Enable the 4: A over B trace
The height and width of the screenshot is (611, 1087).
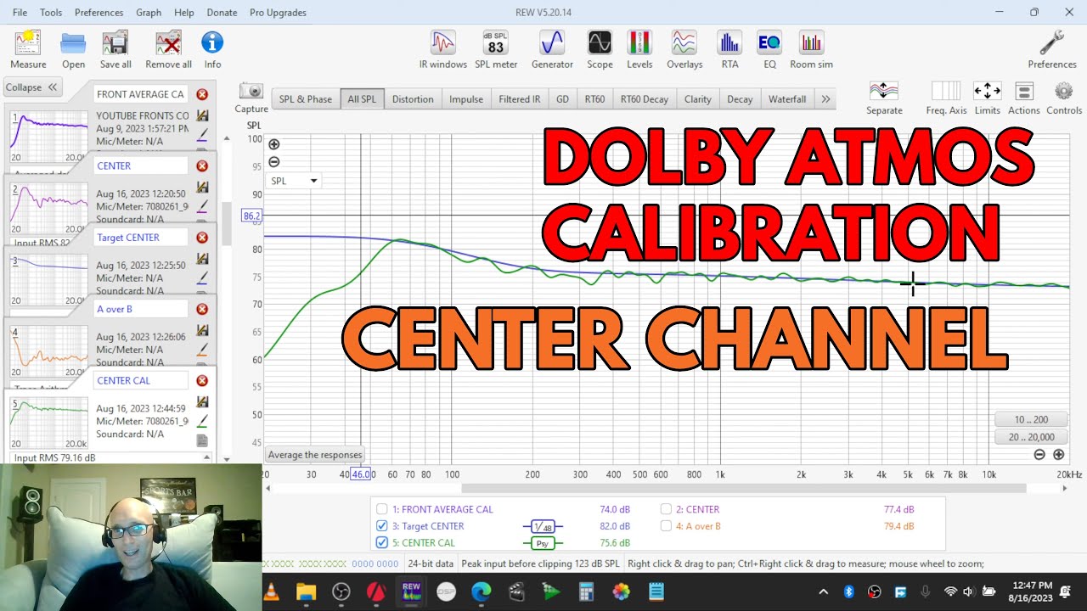click(667, 526)
